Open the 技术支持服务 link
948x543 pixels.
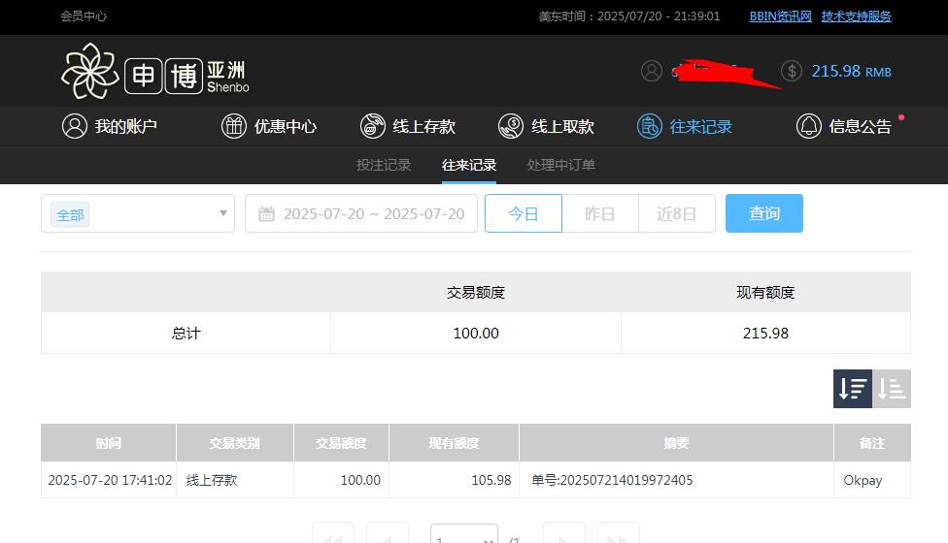856,16
